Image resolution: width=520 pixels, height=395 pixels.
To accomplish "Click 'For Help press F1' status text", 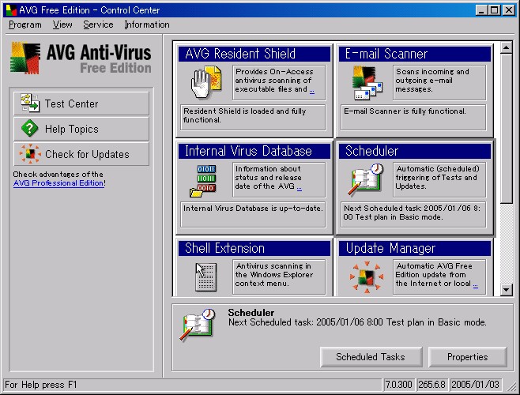I will [41, 385].
